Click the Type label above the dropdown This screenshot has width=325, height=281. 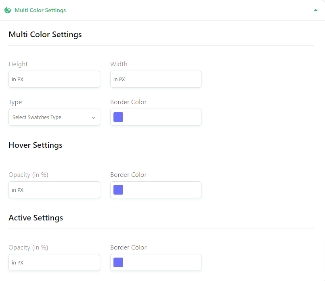[x=15, y=102]
